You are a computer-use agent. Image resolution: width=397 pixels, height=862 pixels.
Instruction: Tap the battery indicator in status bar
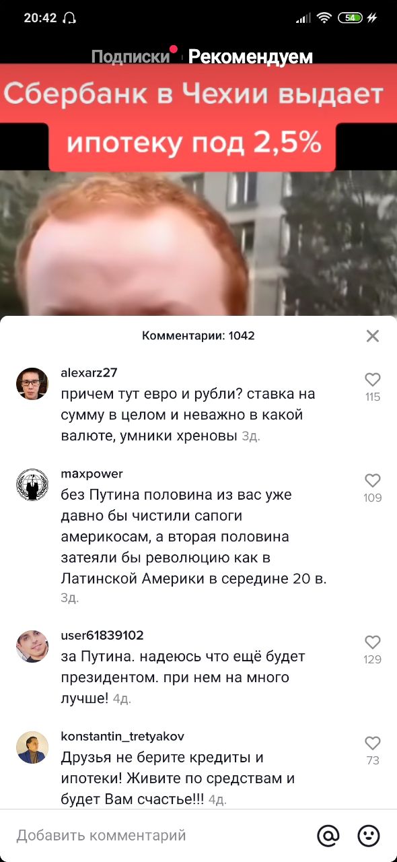click(350, 18)
